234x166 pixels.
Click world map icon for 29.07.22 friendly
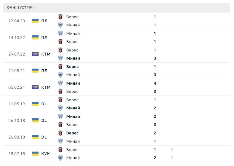point(35,54)
